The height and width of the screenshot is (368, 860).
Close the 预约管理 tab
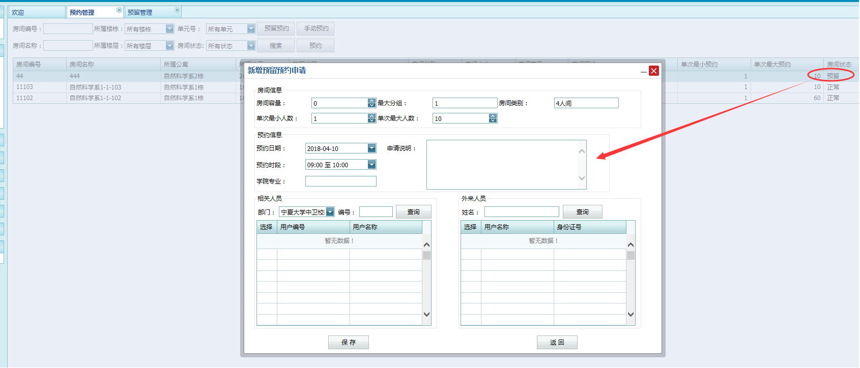click(x=119, y=10)
